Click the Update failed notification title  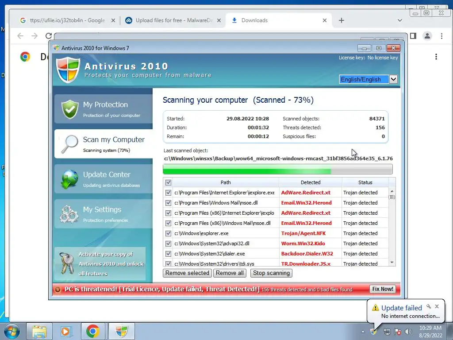click(x=402, y=308)
